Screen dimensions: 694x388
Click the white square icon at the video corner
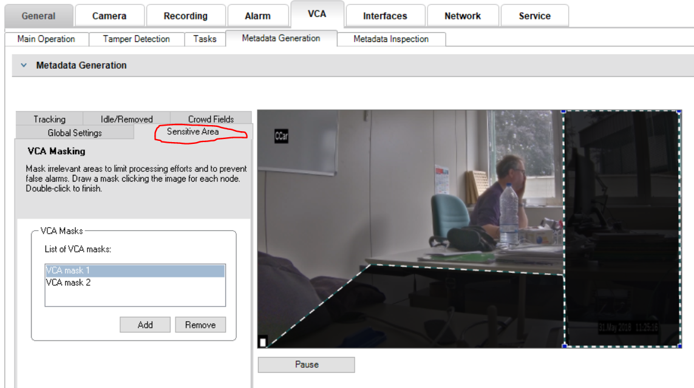pos(263,342)
